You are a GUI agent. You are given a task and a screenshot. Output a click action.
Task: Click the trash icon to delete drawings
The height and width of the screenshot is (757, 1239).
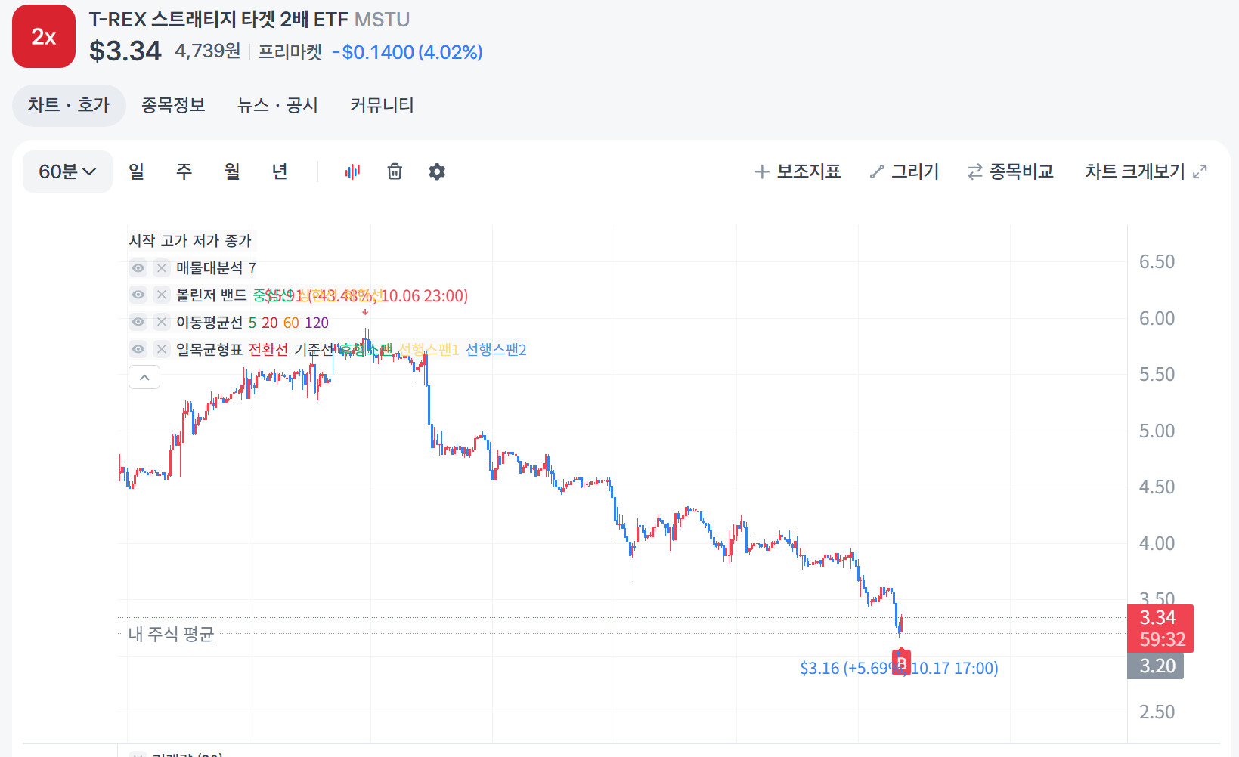[x=395, y=171]
